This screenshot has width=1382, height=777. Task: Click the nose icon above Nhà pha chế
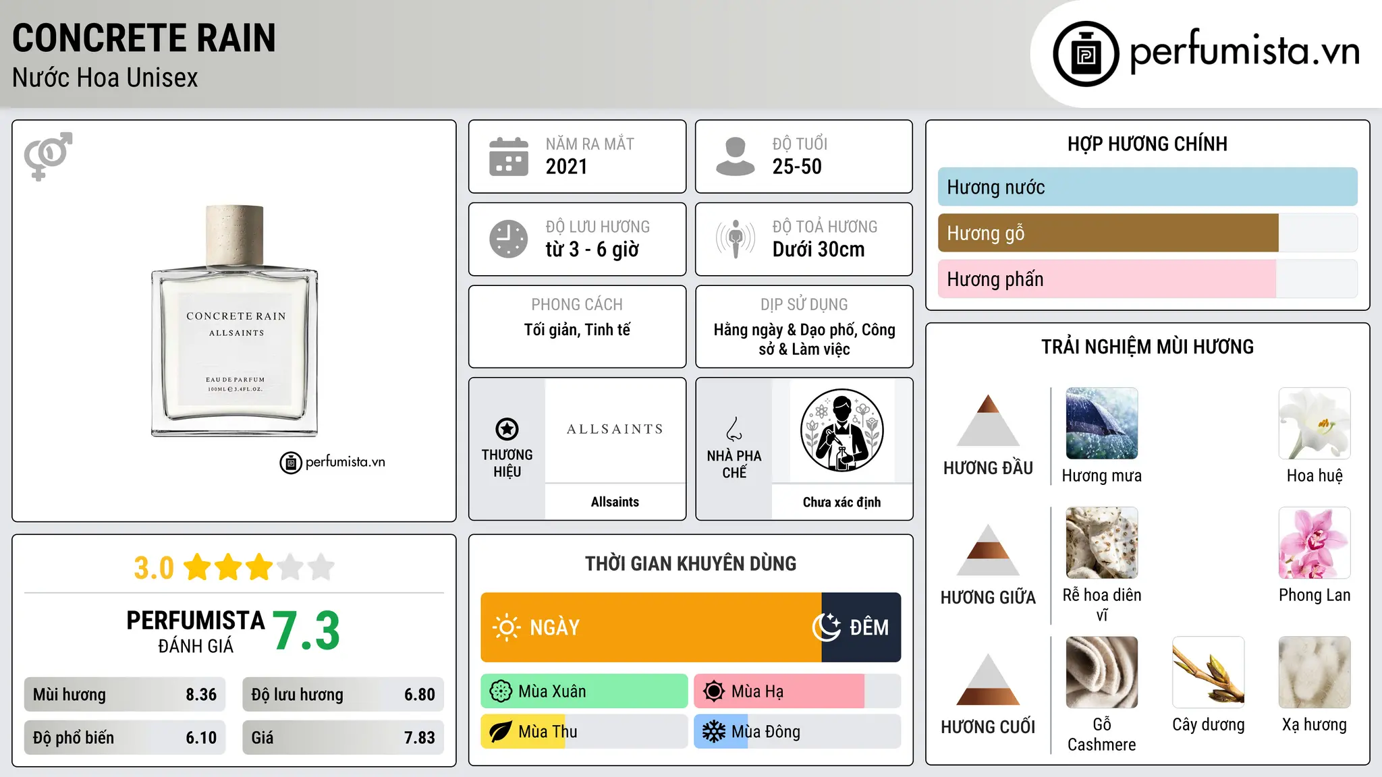[734, 428]
